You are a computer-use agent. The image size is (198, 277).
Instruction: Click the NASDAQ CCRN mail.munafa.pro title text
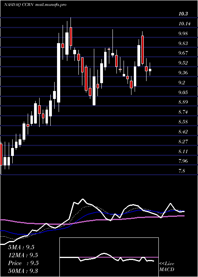click(x=35, y=5)
